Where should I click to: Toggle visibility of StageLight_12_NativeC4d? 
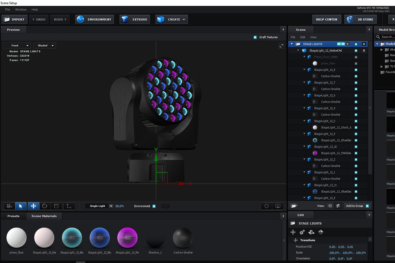click(356, 51)
